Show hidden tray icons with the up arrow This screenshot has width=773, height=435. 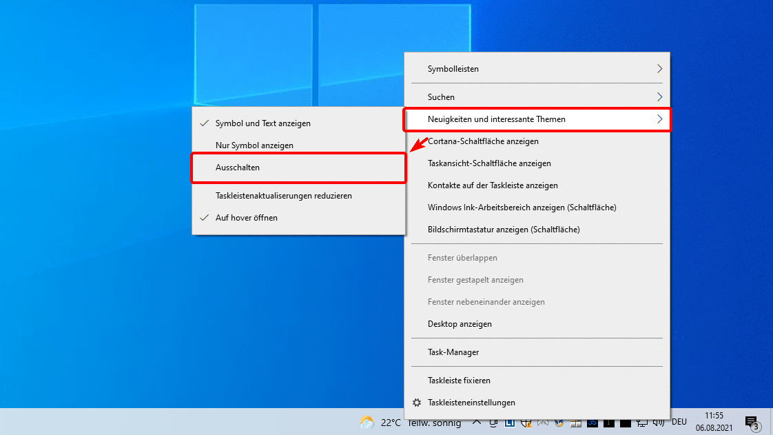477,422
